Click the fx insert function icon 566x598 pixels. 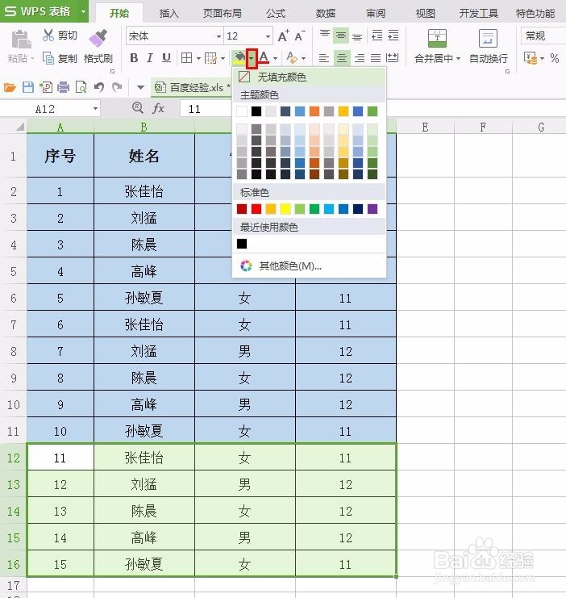[158, 109]
